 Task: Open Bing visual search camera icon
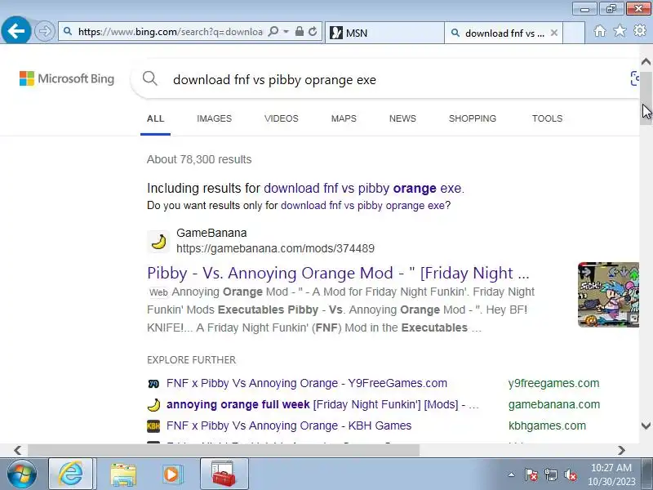tap(635, 78)
